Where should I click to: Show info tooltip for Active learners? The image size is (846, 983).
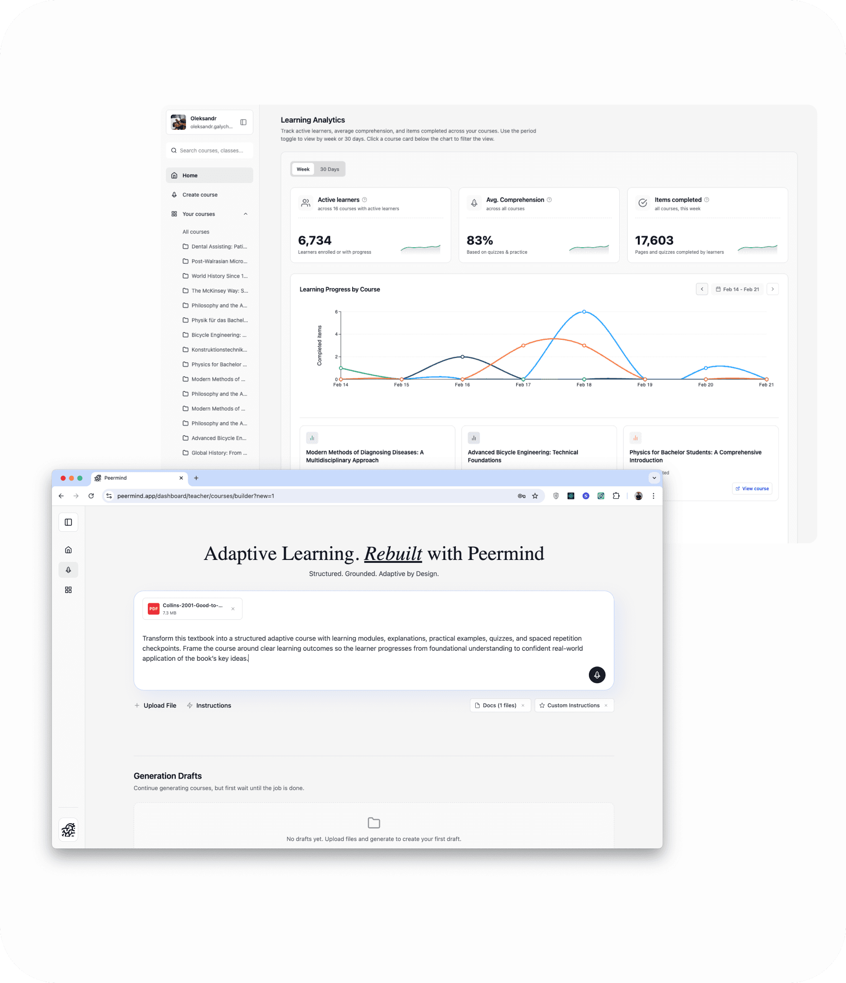click(365, 200)
